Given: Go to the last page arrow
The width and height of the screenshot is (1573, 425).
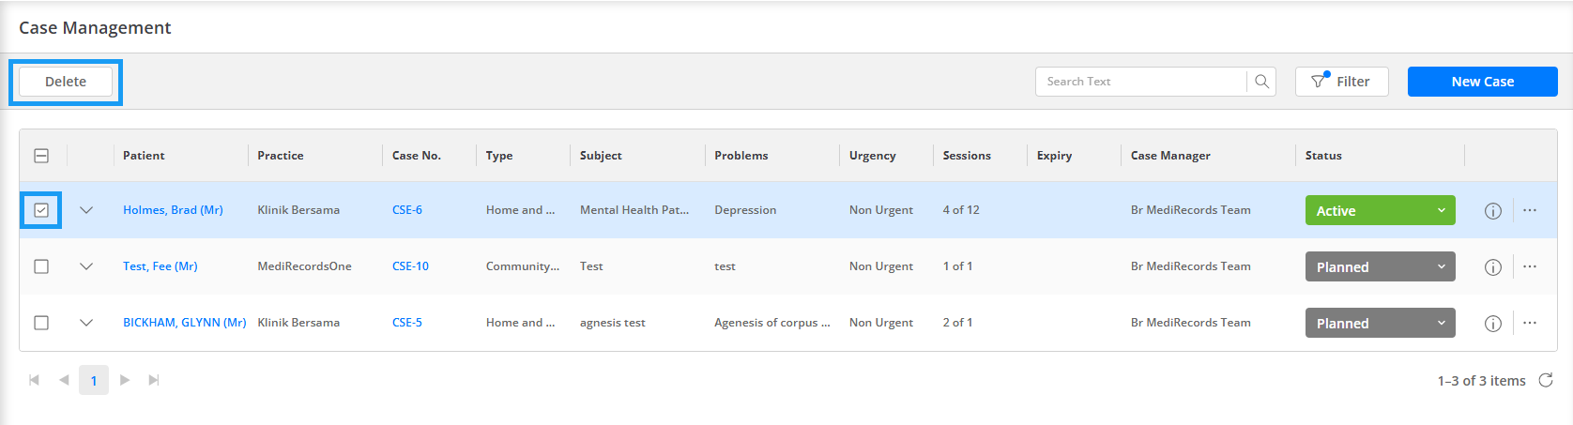Looking at the screenshot, I should pos(154,380).
